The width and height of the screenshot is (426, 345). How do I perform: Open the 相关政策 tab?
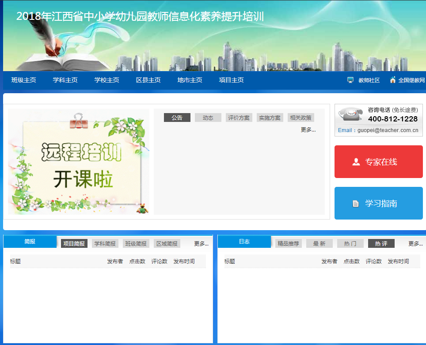[300, 118]
